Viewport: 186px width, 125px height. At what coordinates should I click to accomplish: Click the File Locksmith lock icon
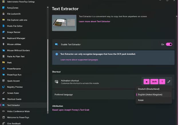point(3,14)
